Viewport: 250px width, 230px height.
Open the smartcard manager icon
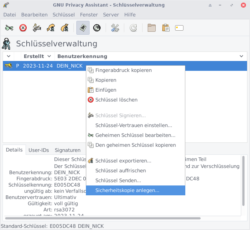click(x=179, y=28)
